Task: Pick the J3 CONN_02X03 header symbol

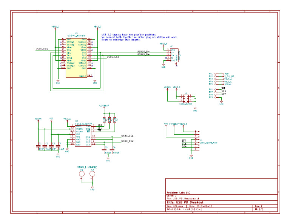Action: point(186,98)
